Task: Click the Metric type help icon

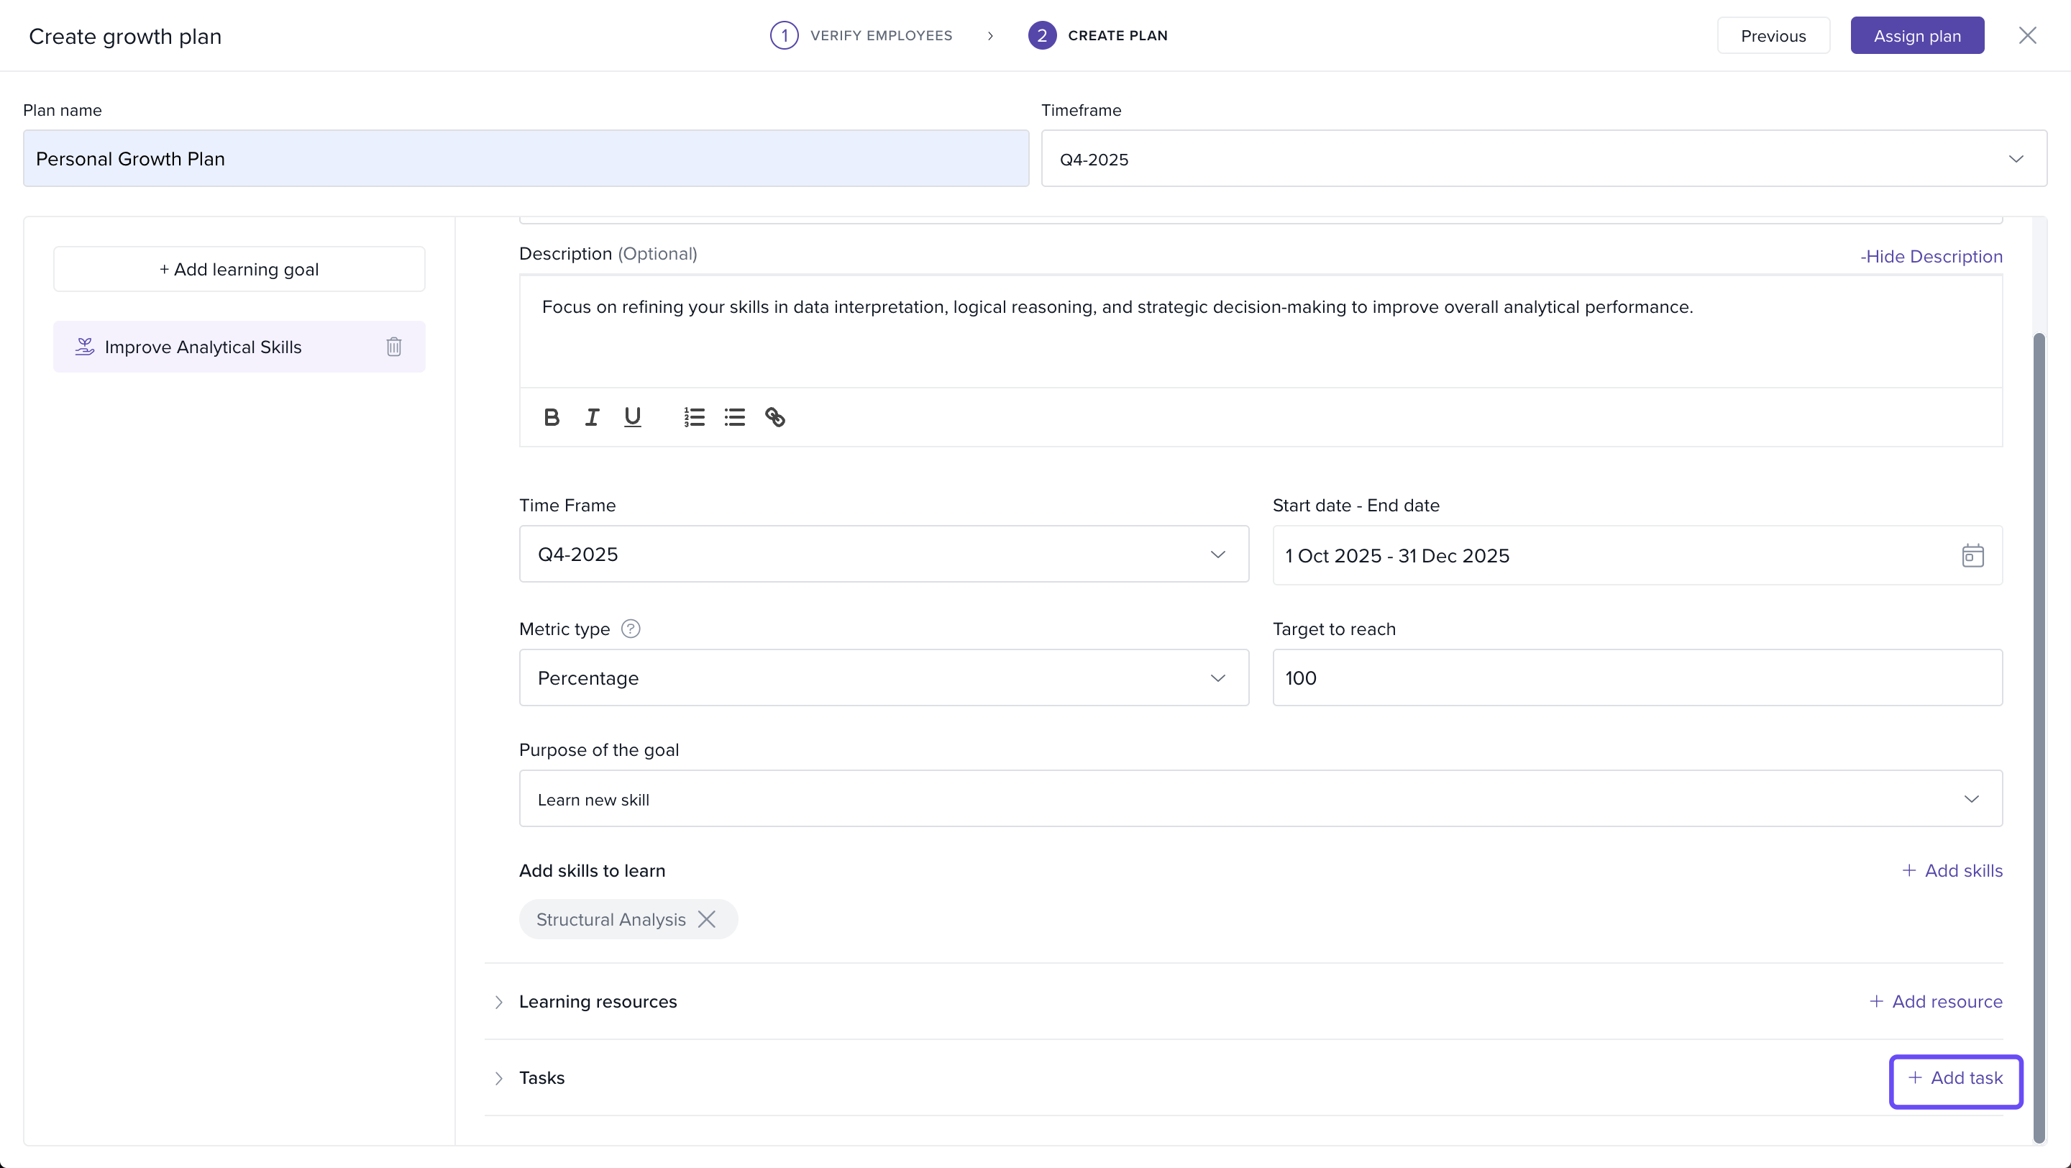Action: point(631,629)
